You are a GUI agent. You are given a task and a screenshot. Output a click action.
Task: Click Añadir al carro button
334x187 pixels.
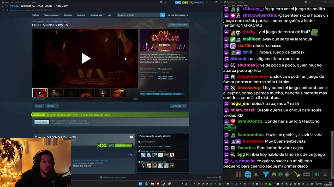point(123,145)
